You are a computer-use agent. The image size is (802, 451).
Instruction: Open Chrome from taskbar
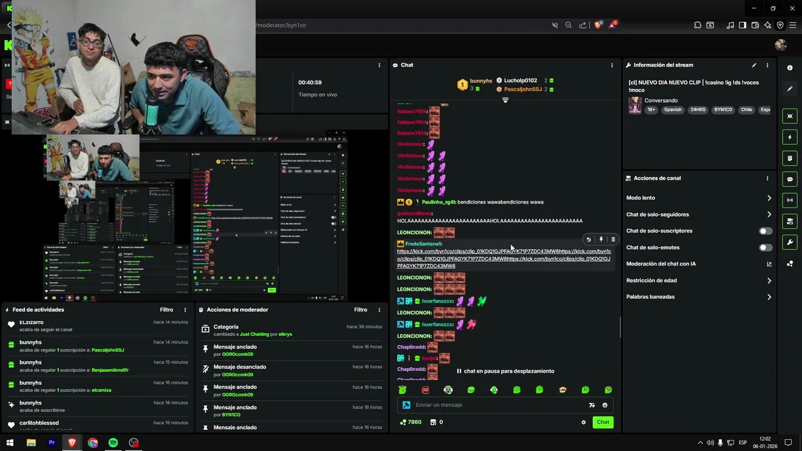click(93, 443)
